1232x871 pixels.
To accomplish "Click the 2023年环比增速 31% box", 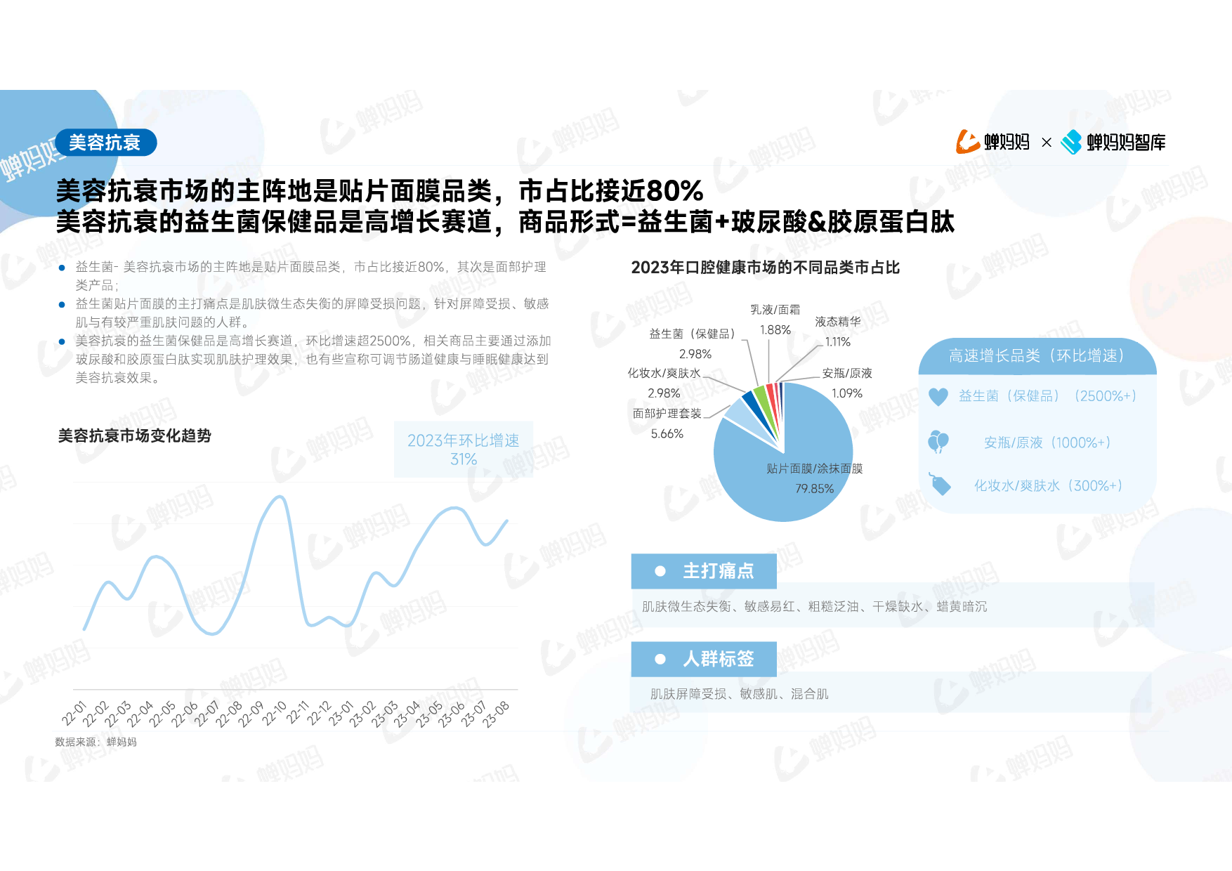I will pyautogui.click(x=463, y=450).
